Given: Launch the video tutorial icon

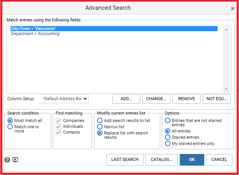Looking at the screenshot, I should [15, 160].
